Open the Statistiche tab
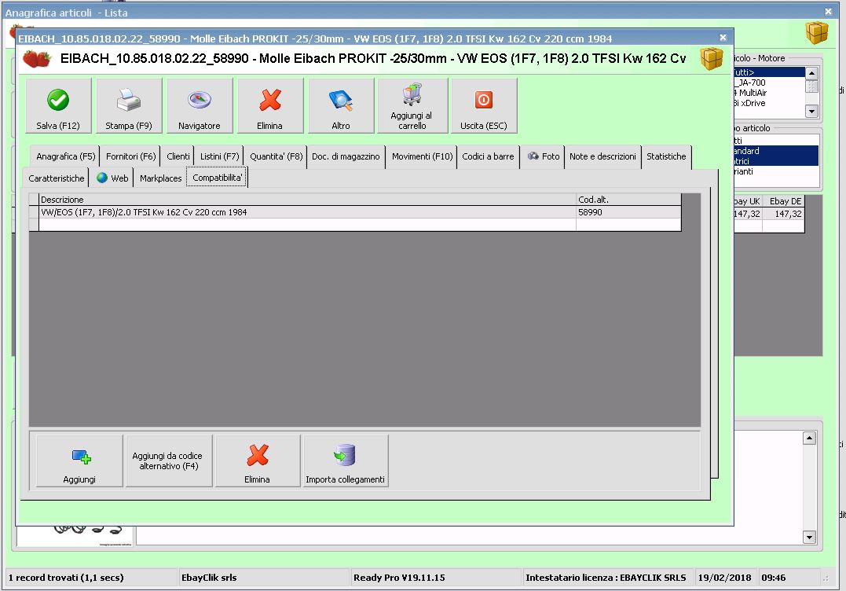 click(x=666, y=156)
